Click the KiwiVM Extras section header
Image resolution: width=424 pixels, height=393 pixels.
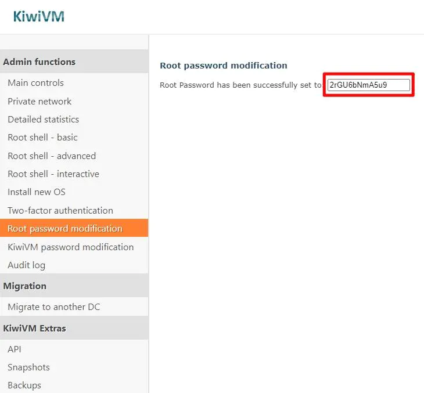pyautogui.click(x=35, y=329)
